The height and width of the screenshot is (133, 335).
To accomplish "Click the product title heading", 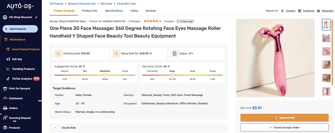I will click(135, 32).
